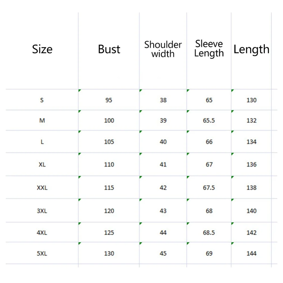Viewport: 283px width, 283px height.
Task: Click the green error indicator on Bust 95 cell
Action: [80, 91]
